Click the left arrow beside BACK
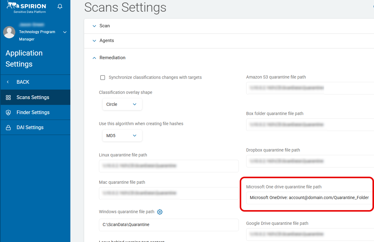This screenshot has width=374, height=242. (8, 82)
